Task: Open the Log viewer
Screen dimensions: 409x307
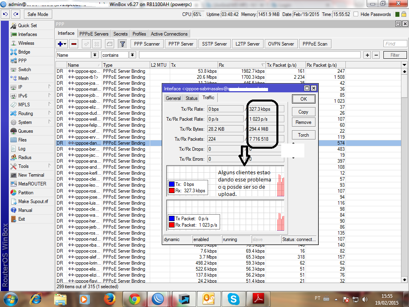Action: point(22,149)
